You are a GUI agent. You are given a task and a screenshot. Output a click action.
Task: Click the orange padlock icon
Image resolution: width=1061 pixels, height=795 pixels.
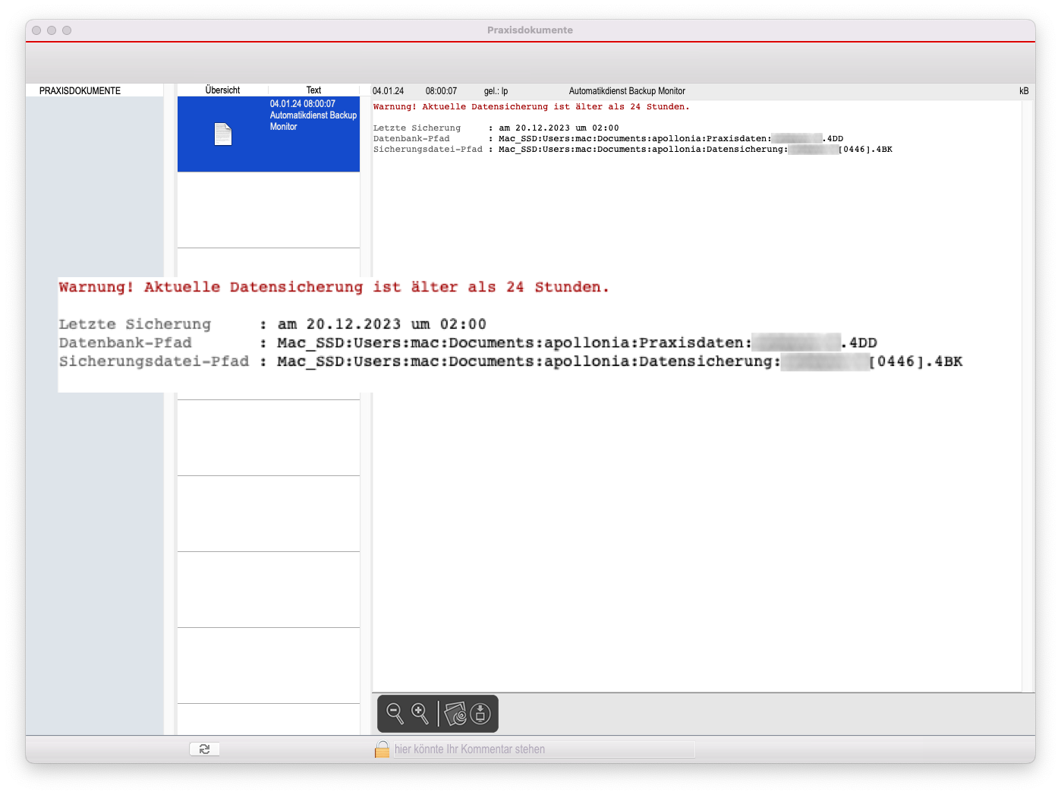(382, 749)
